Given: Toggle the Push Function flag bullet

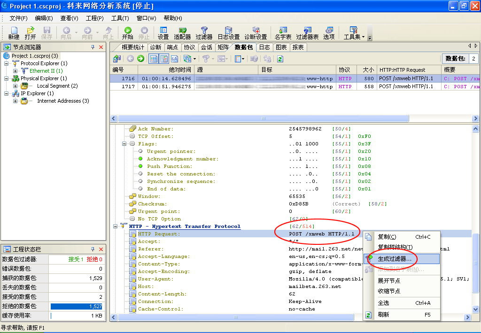Looking at the screenshot, I should point(140,166).
